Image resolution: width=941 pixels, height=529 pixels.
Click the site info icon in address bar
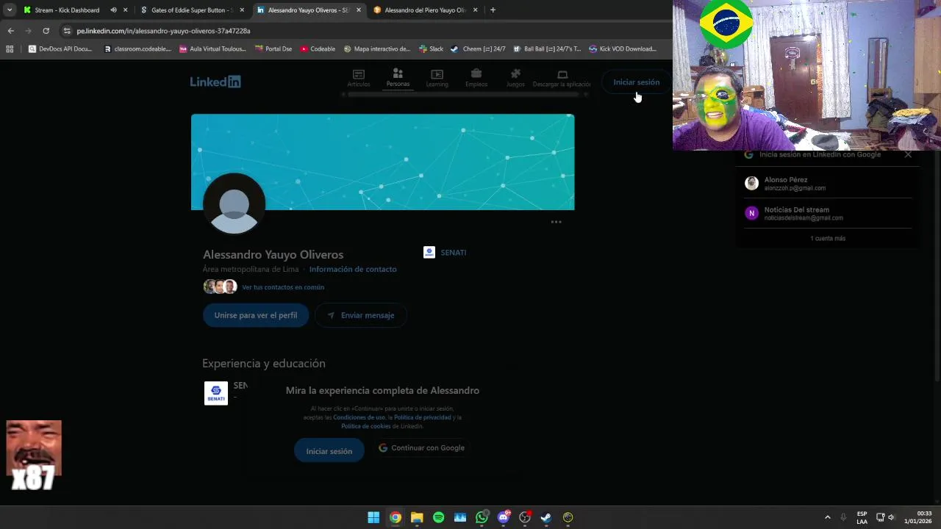[x=67, y=31]
